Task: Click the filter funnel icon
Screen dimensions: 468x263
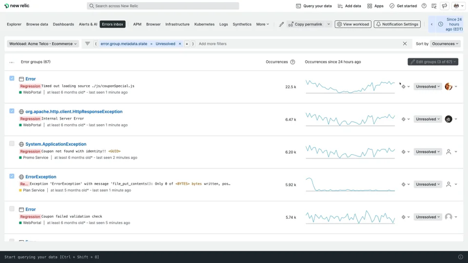Action: coord(87,44)
